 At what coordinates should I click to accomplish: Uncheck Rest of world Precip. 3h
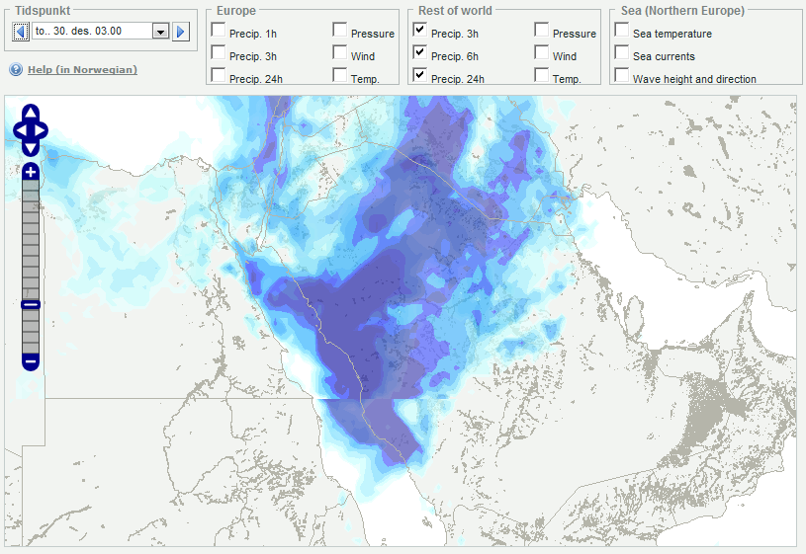[420, 30]
